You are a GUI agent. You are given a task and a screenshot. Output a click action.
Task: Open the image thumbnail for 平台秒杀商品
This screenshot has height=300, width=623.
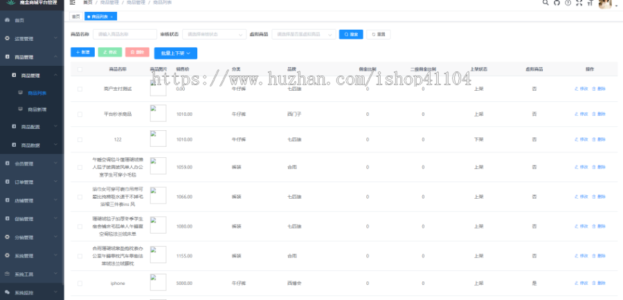coord(158,114)
